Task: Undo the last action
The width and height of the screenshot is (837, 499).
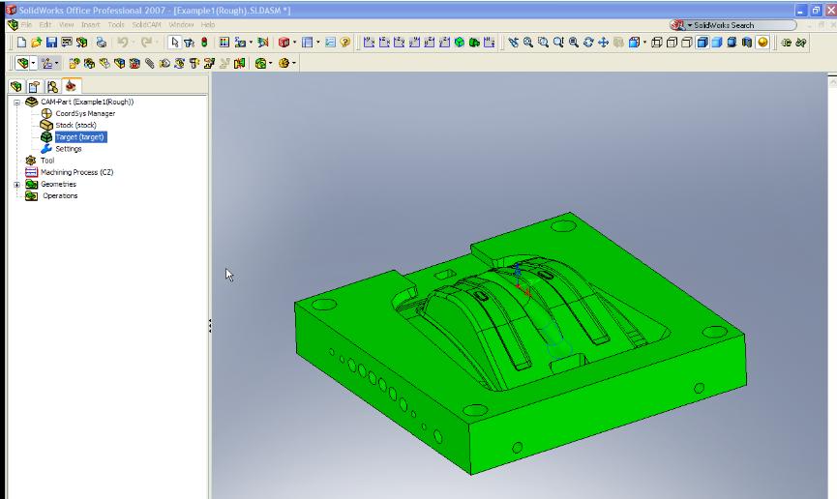Action: 123,43
